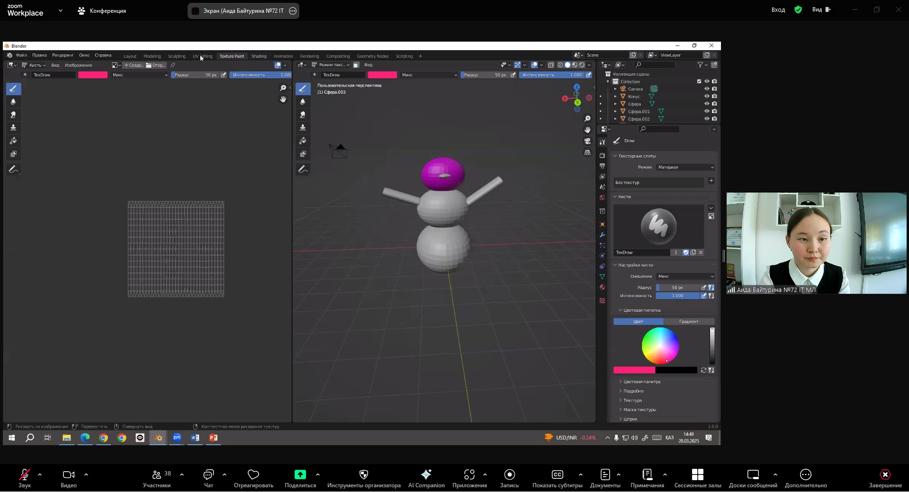
Task: Click Zoom's AI Companion icon
Action: (426, 474)
